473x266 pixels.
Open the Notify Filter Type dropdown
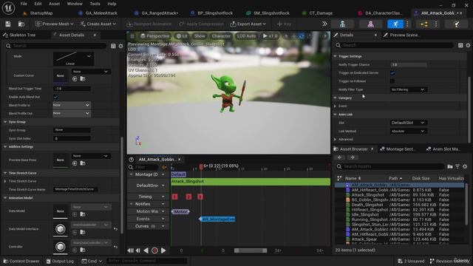(408, 89)
